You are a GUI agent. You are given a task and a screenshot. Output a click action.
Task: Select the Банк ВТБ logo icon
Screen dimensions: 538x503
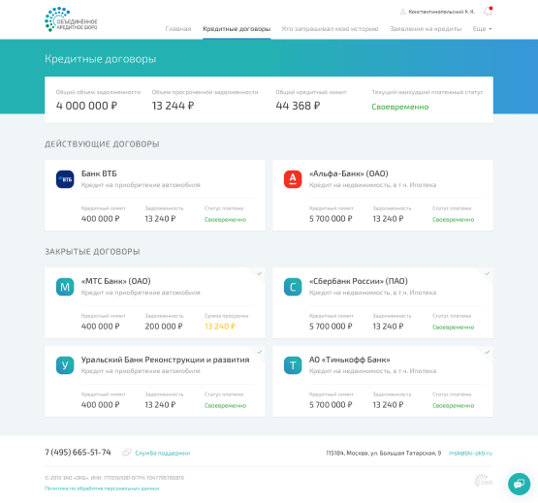coord(65,179)
